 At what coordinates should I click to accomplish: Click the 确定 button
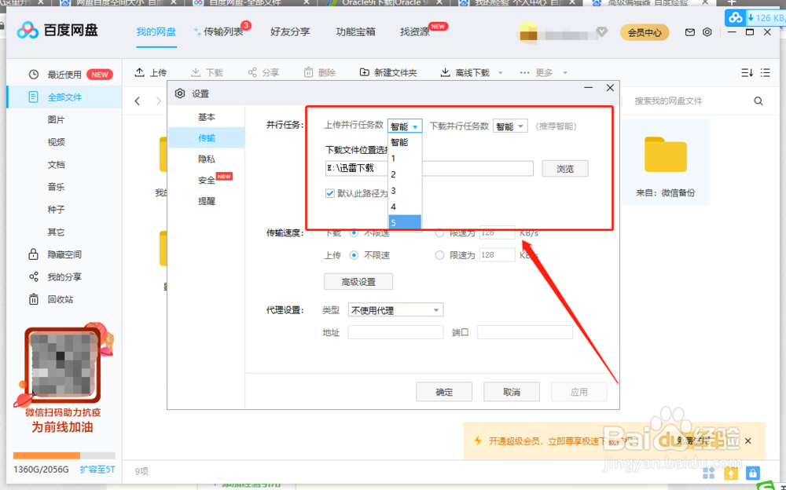[x=444, y=392]
